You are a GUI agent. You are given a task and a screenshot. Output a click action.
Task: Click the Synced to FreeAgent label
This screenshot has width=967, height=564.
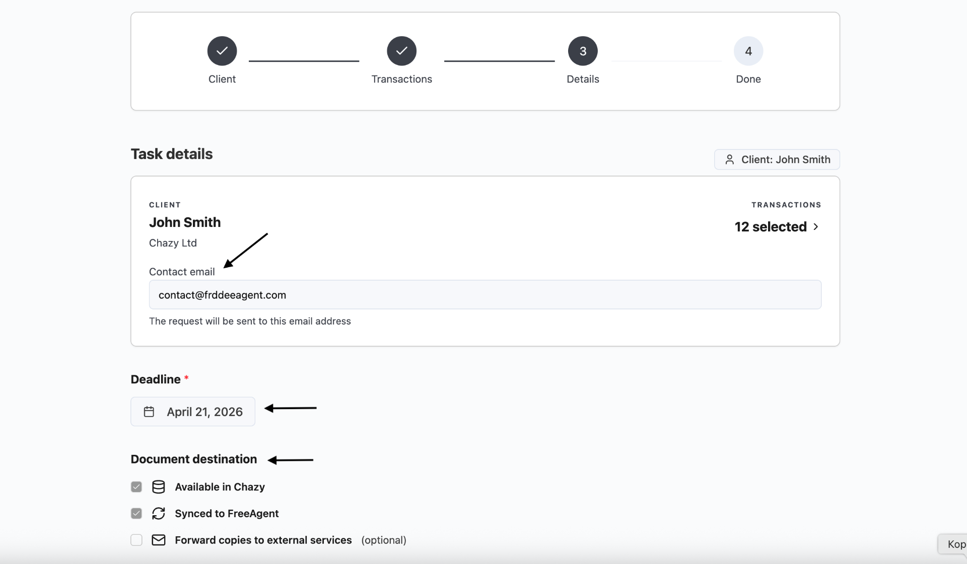(227, 514)
